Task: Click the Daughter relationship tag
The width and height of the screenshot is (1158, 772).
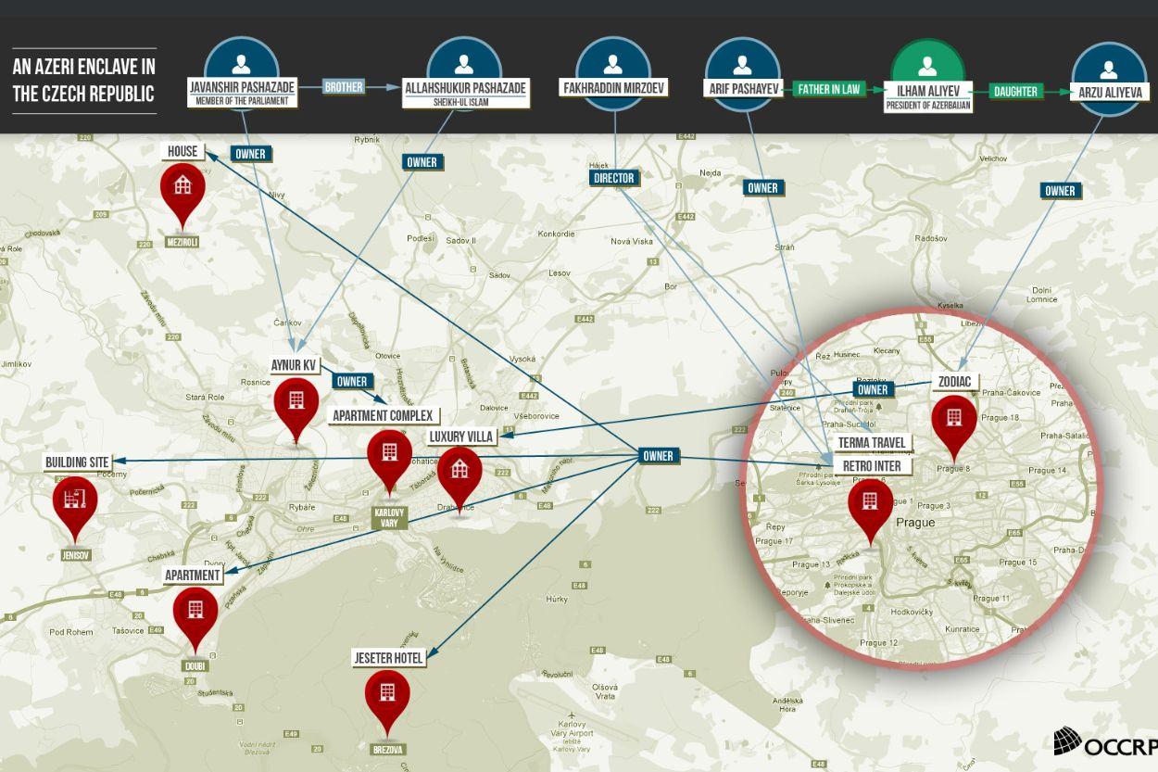Action: pyautogui.click(x=1015, y=92)
